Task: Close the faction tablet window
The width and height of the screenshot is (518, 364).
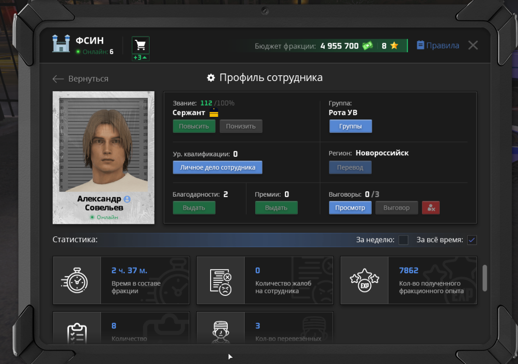Action: coord(473,45)
